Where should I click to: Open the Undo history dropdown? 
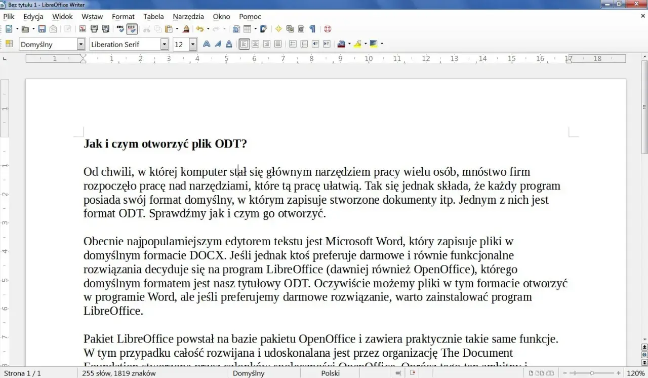pos(208,29)
